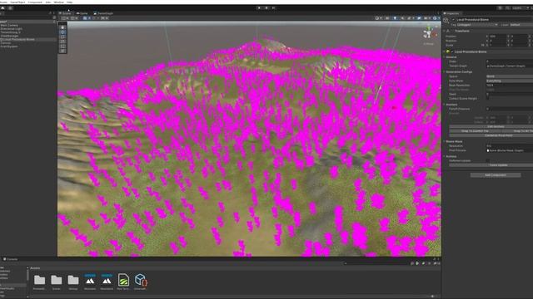Select the Console tab
The image size is (533, 299).
(x=10, y=259)
